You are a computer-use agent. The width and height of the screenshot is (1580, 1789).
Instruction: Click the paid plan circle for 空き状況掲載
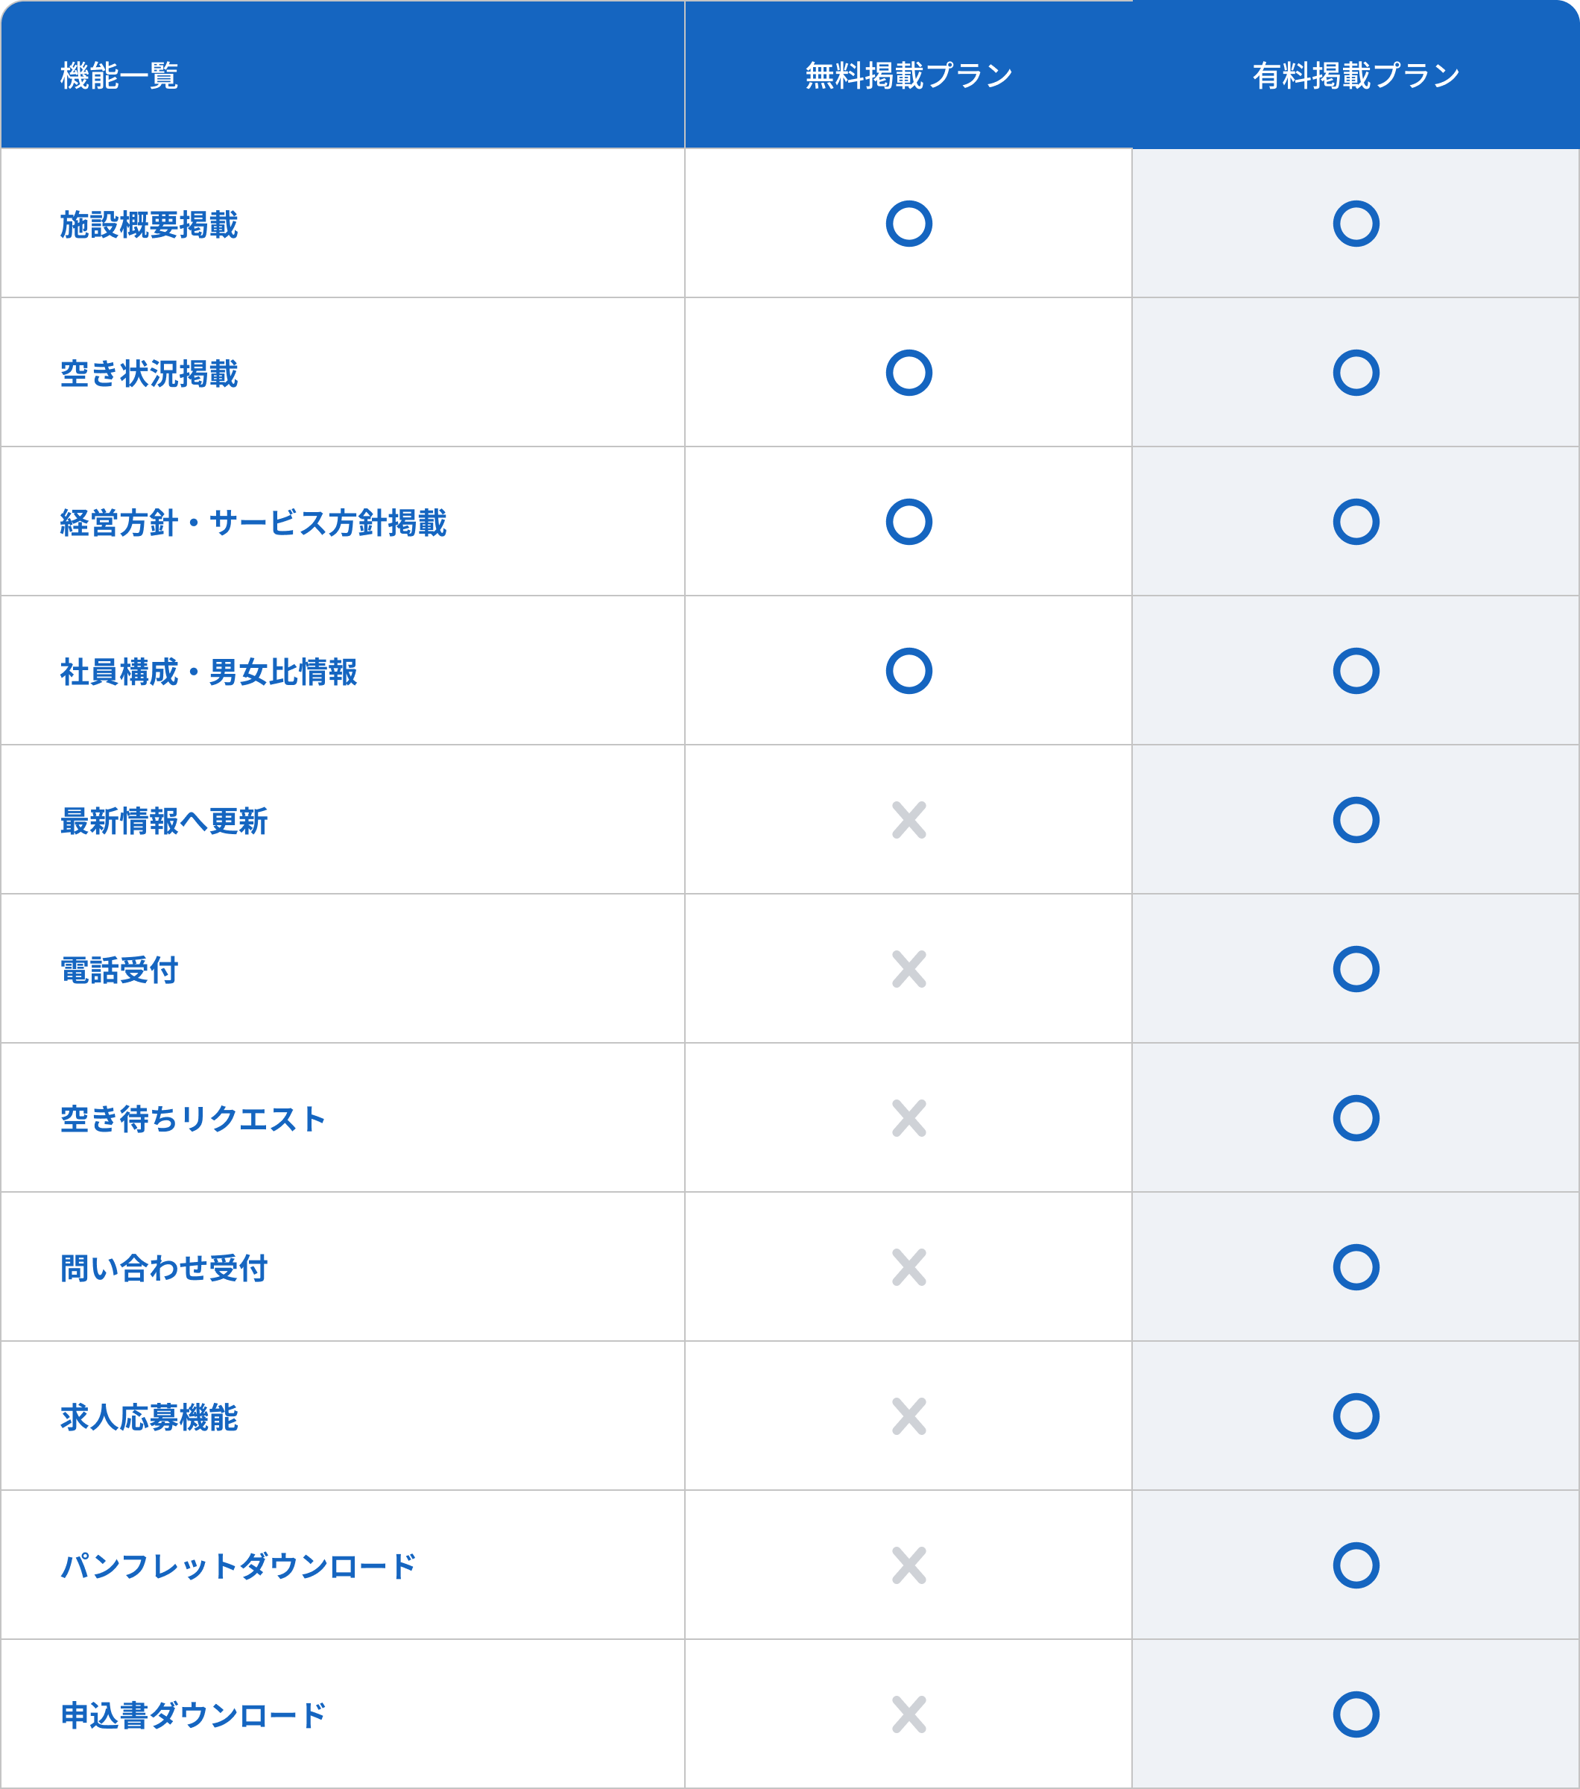pyautogui.click(x=1355, y=373)
